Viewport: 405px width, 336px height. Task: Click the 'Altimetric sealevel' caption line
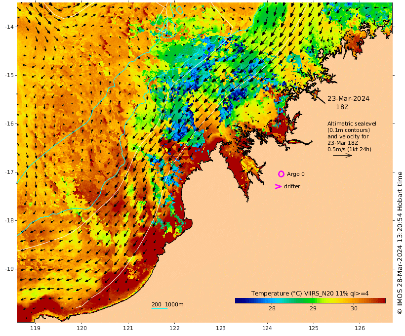[x=352, y=124]
